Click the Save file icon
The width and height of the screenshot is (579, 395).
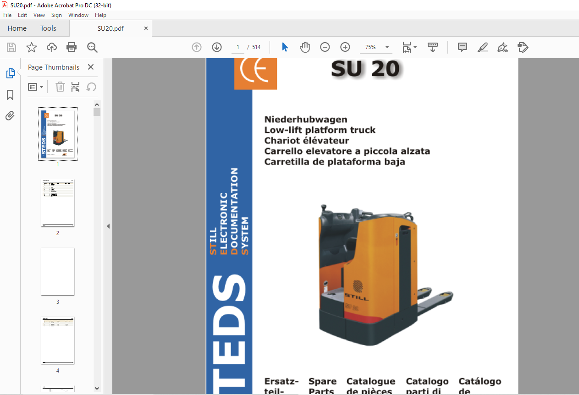11,47
